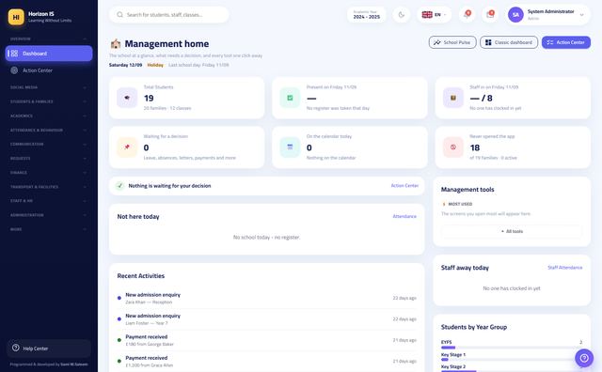Image resolution: width=602 pixels, height=372 pixels.
Task: Click the 'Students by Year Group' heading
Action: [x=474, y=327]
